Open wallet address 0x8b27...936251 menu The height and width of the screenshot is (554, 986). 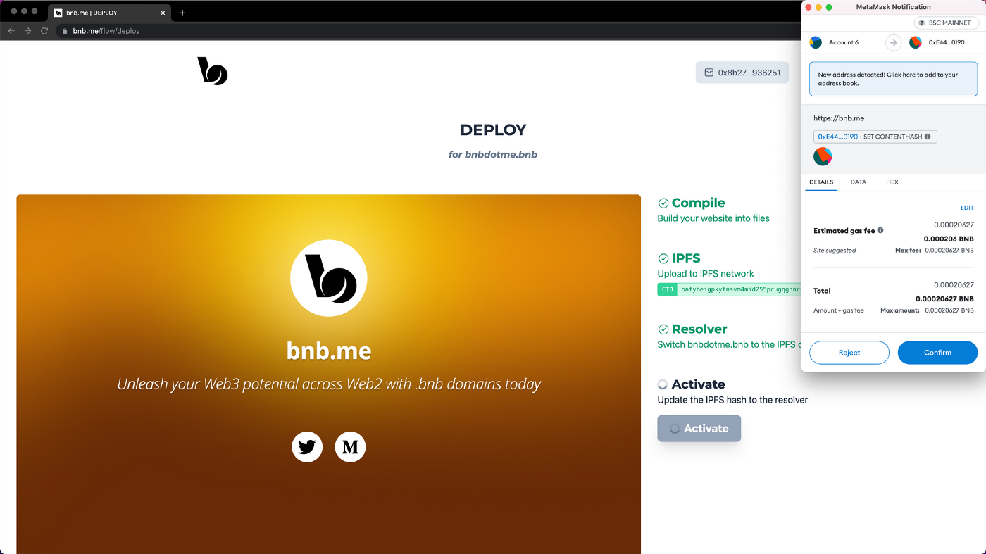click(742, 73)
